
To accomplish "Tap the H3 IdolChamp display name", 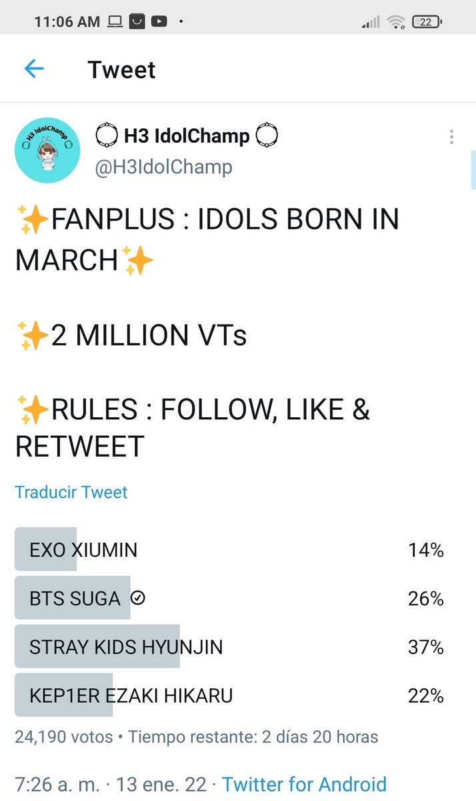I will point(187,136).
